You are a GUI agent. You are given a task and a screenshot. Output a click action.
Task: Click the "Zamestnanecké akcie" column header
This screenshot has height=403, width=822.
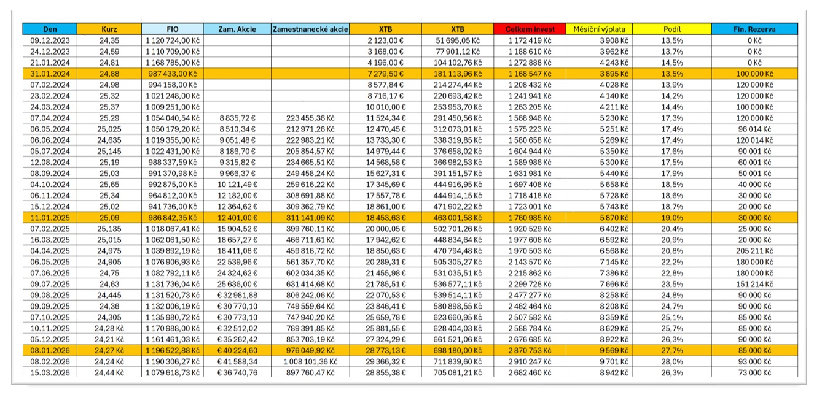[310, 29]
